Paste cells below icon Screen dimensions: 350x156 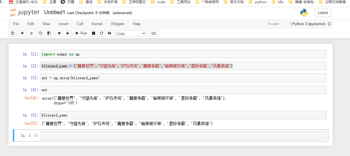49,33
